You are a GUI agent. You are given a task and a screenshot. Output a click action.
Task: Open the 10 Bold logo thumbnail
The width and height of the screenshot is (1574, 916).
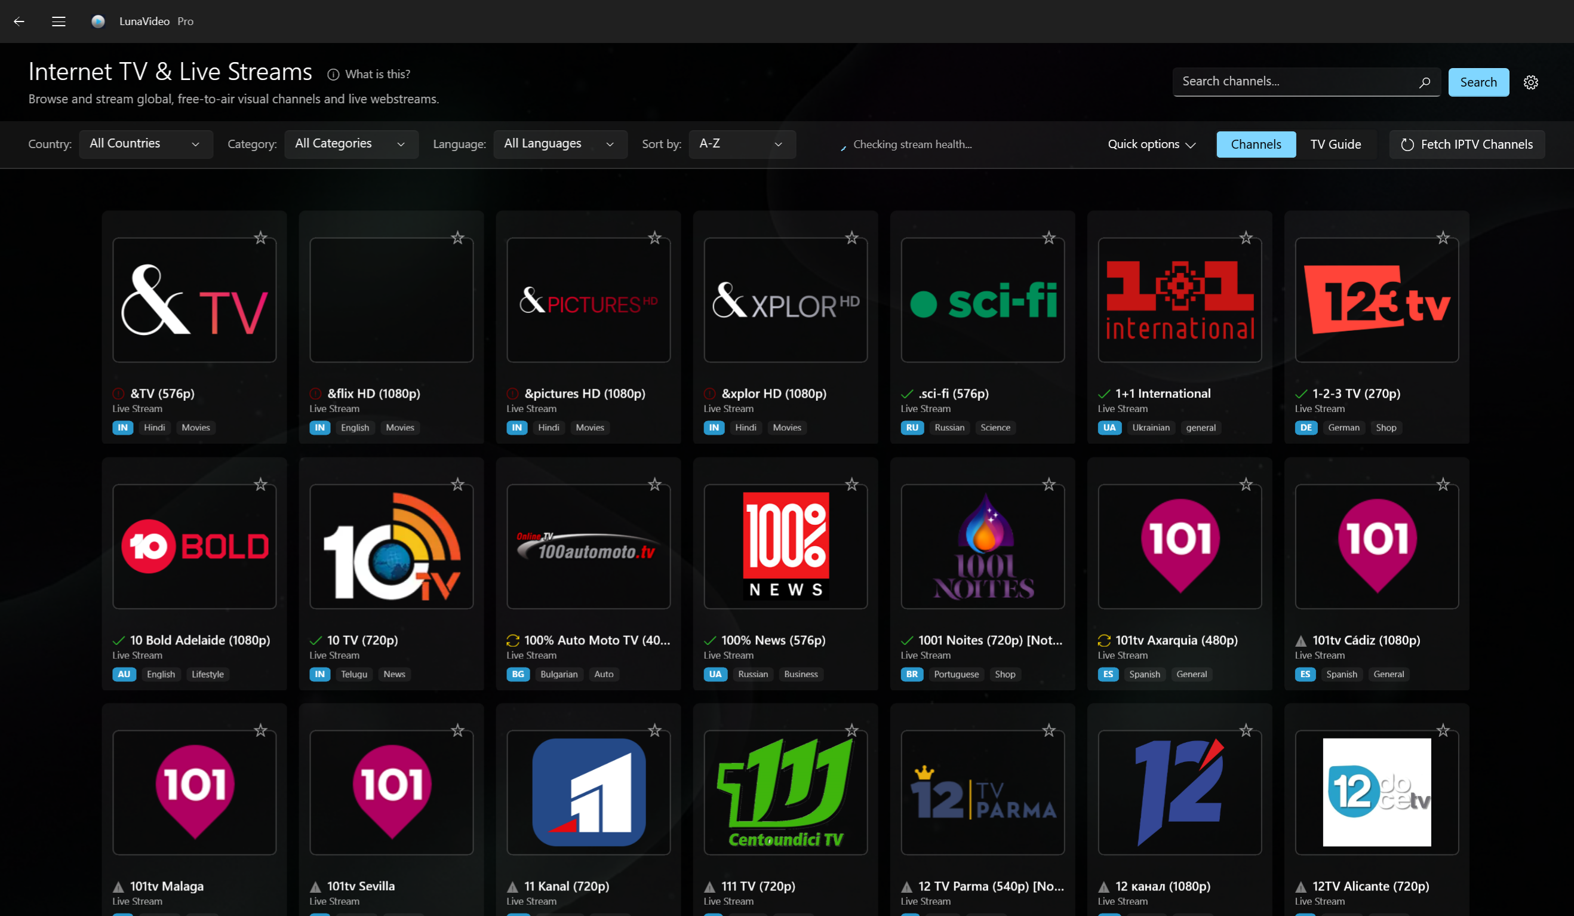(x=194, y=547)
